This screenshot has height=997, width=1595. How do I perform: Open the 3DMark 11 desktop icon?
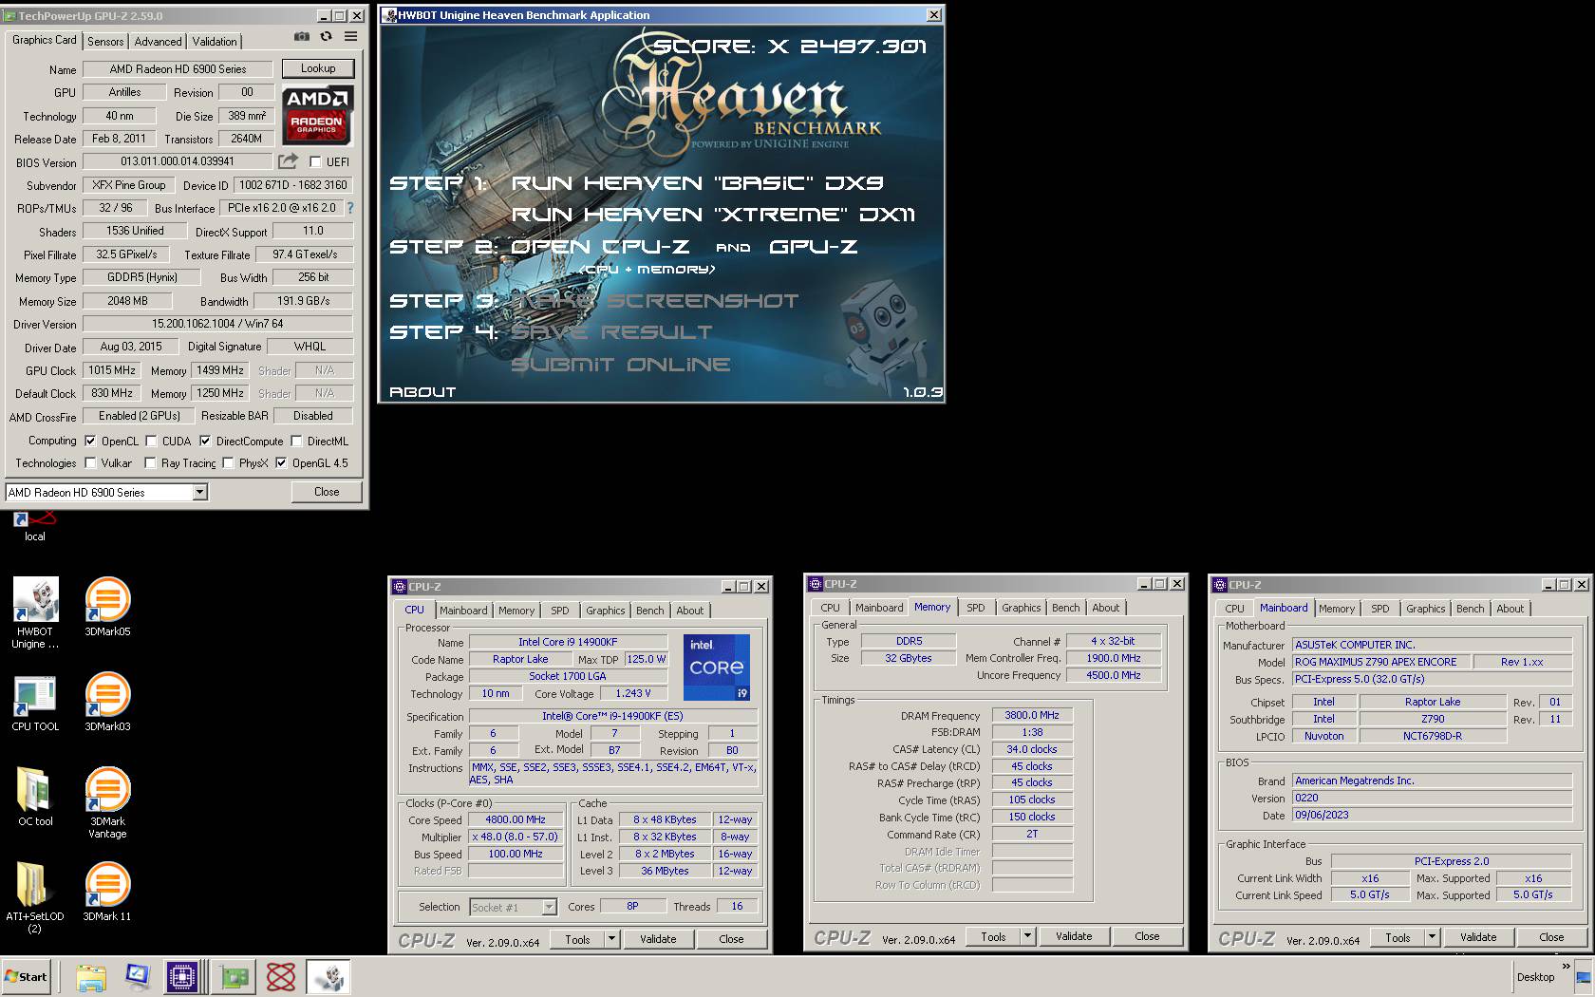(107, 892)
